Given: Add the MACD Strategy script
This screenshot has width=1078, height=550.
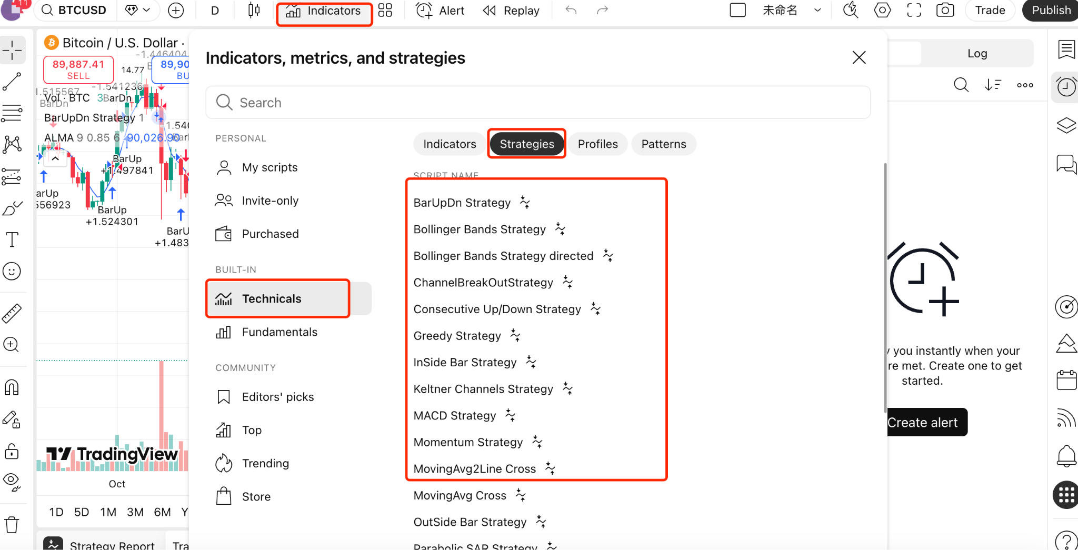Looking at the screenshot, I should click(455, 416).
